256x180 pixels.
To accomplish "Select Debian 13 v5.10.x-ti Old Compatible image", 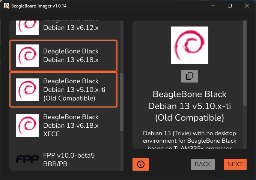I will [63, 90].
